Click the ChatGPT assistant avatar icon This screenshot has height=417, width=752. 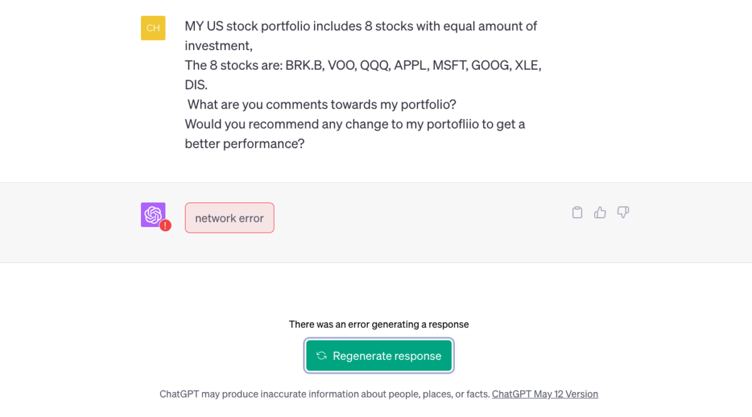(153, 214)
